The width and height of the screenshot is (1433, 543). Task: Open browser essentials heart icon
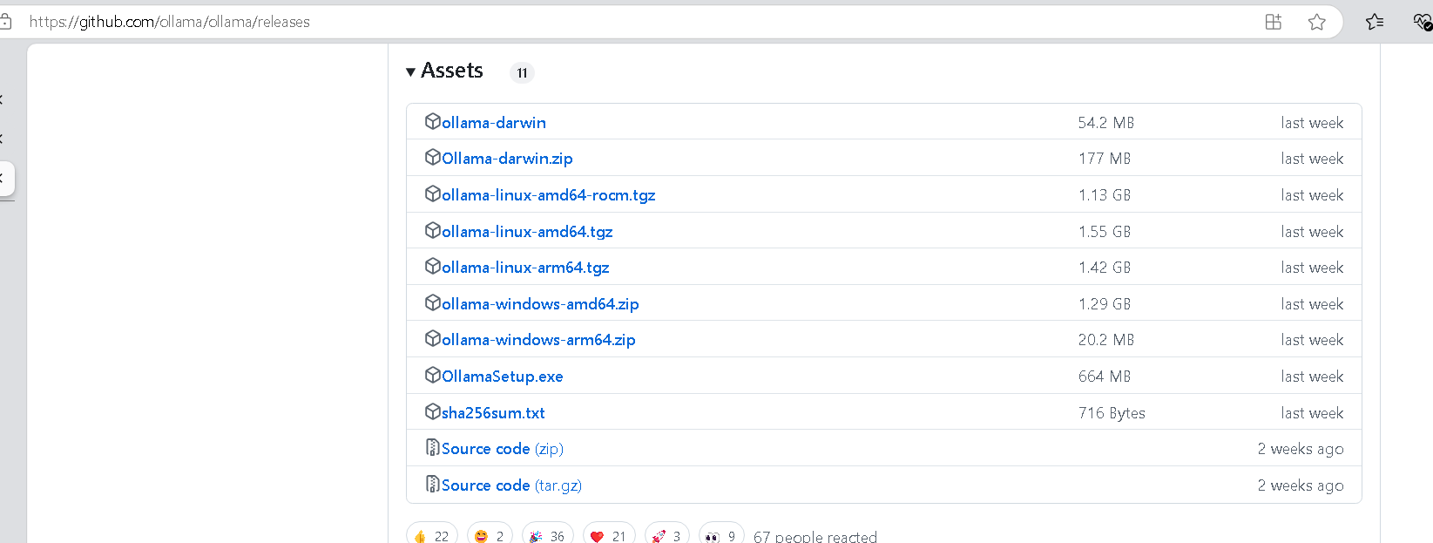(x=1423, y=22)
